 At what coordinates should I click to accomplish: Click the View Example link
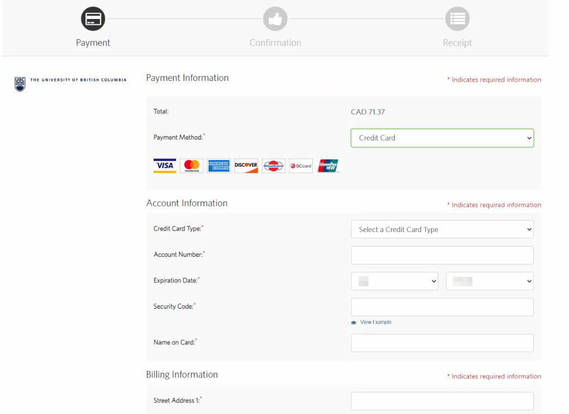[x=376, y=322]
